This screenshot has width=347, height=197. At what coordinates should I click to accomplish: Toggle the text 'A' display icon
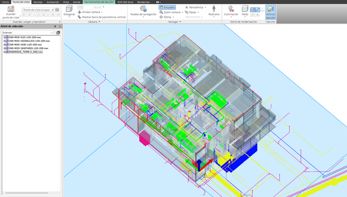(257, 15)
